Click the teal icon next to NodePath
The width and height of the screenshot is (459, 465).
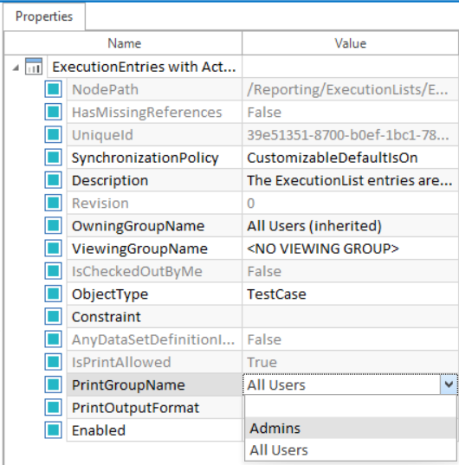[x=54, y=89]
